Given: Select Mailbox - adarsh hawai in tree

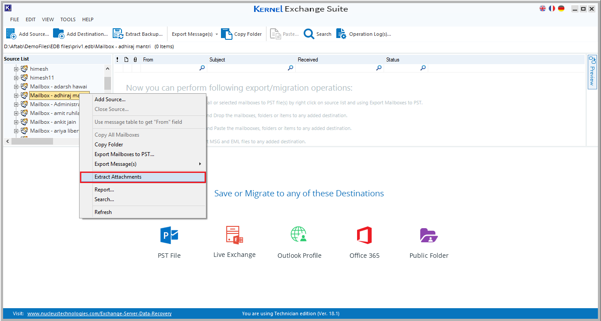Looking at the screenshot, I should (59, 87).
